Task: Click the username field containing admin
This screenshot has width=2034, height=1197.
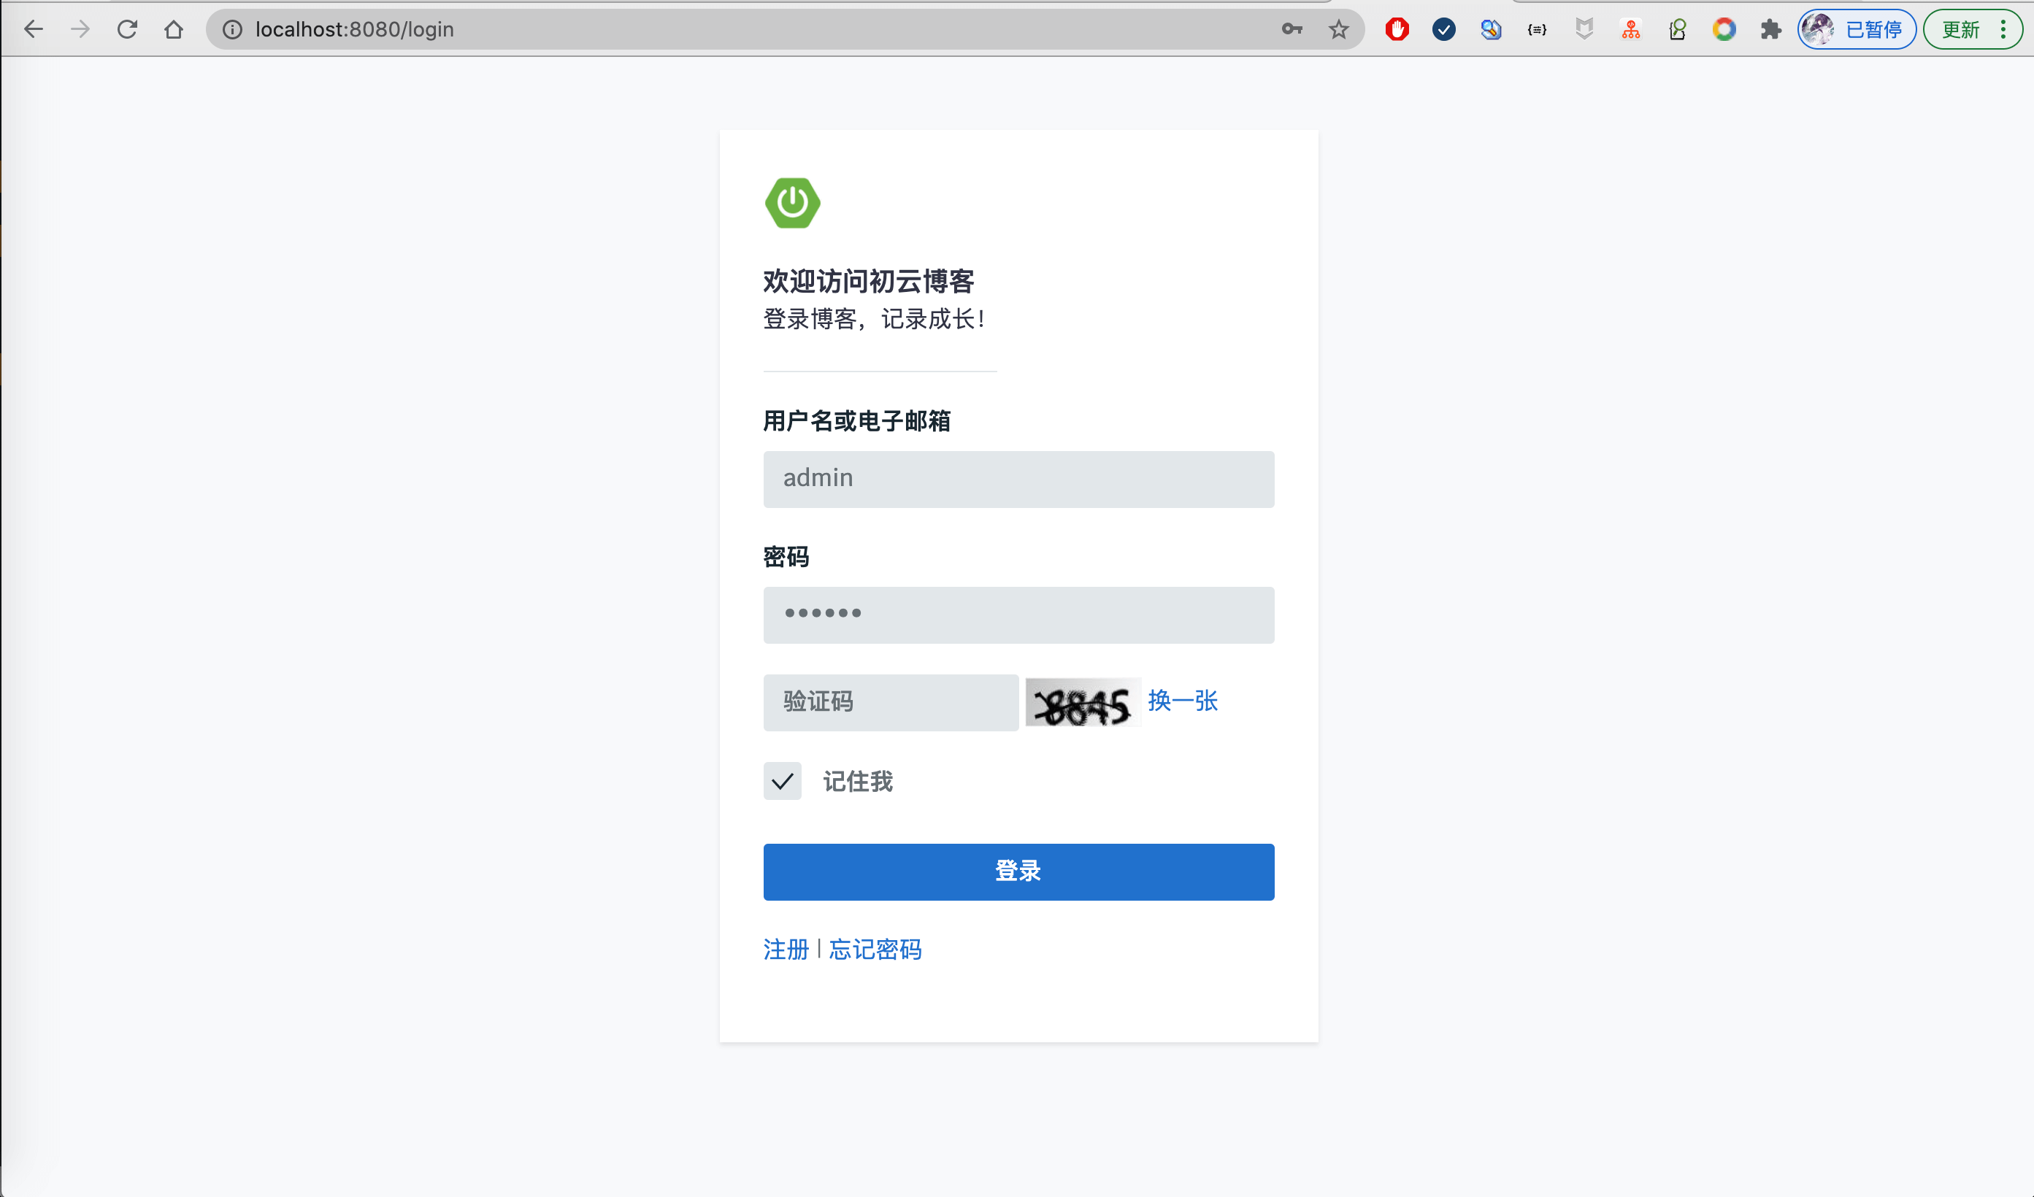Action: (1018, 479)
